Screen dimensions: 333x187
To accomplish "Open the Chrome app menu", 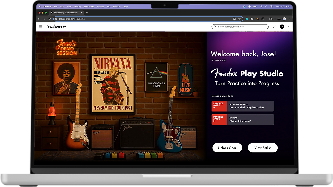I will pos(47,6).
